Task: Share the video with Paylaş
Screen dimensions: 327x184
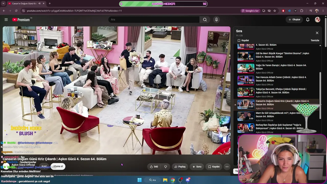Action: pos(180,167)
